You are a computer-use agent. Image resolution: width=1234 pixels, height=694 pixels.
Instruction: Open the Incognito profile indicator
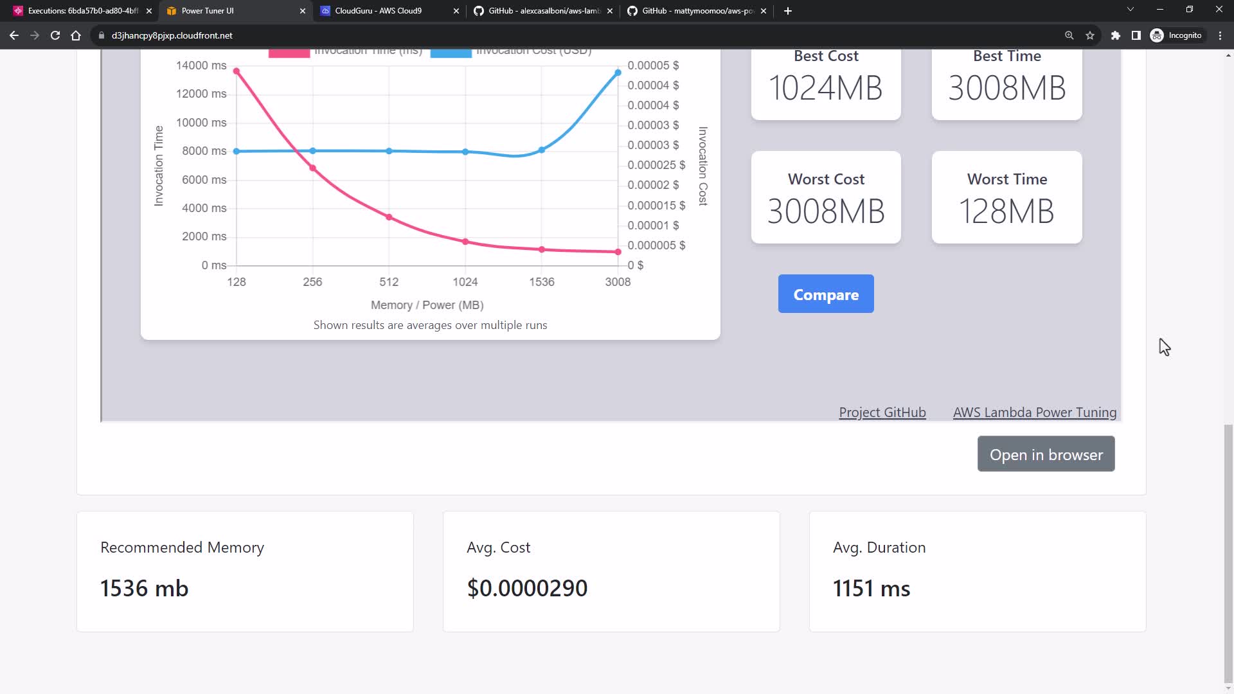(x=1176, y=35)
